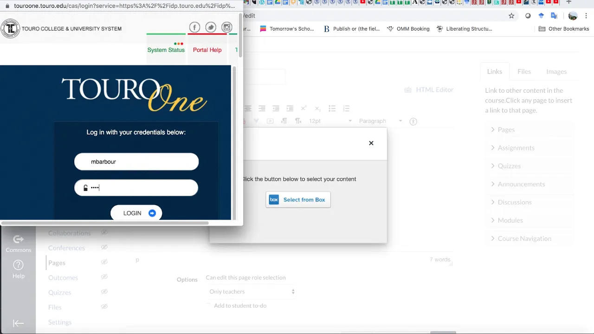Expand the Modules links section

(x=529, y=220)
